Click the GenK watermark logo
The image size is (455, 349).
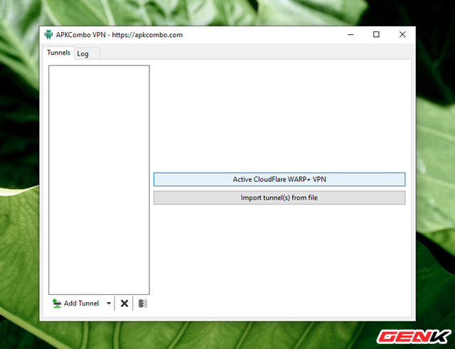[415, 335]
